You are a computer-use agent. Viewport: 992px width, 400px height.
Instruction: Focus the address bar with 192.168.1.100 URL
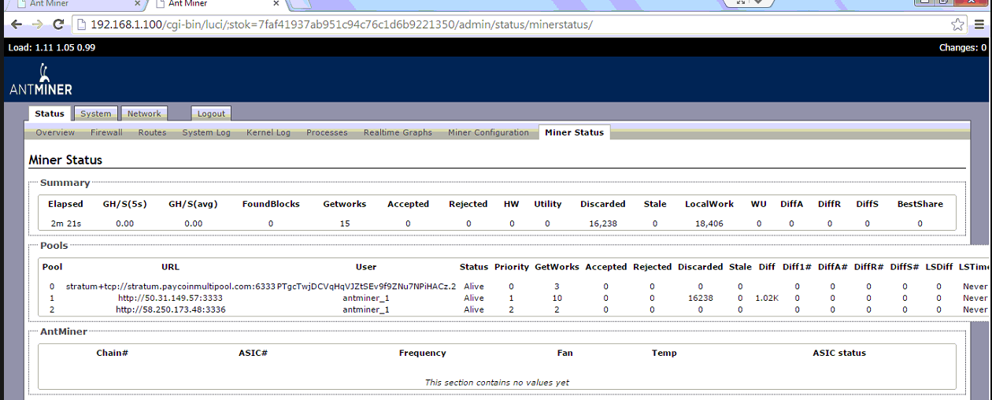pyautogui.click(x=512, y=24)
